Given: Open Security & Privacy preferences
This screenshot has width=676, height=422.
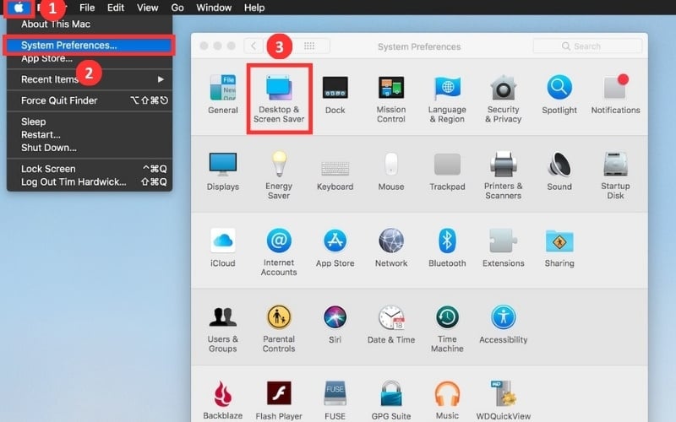Looking at the screenshot, I should pos(503,99).
